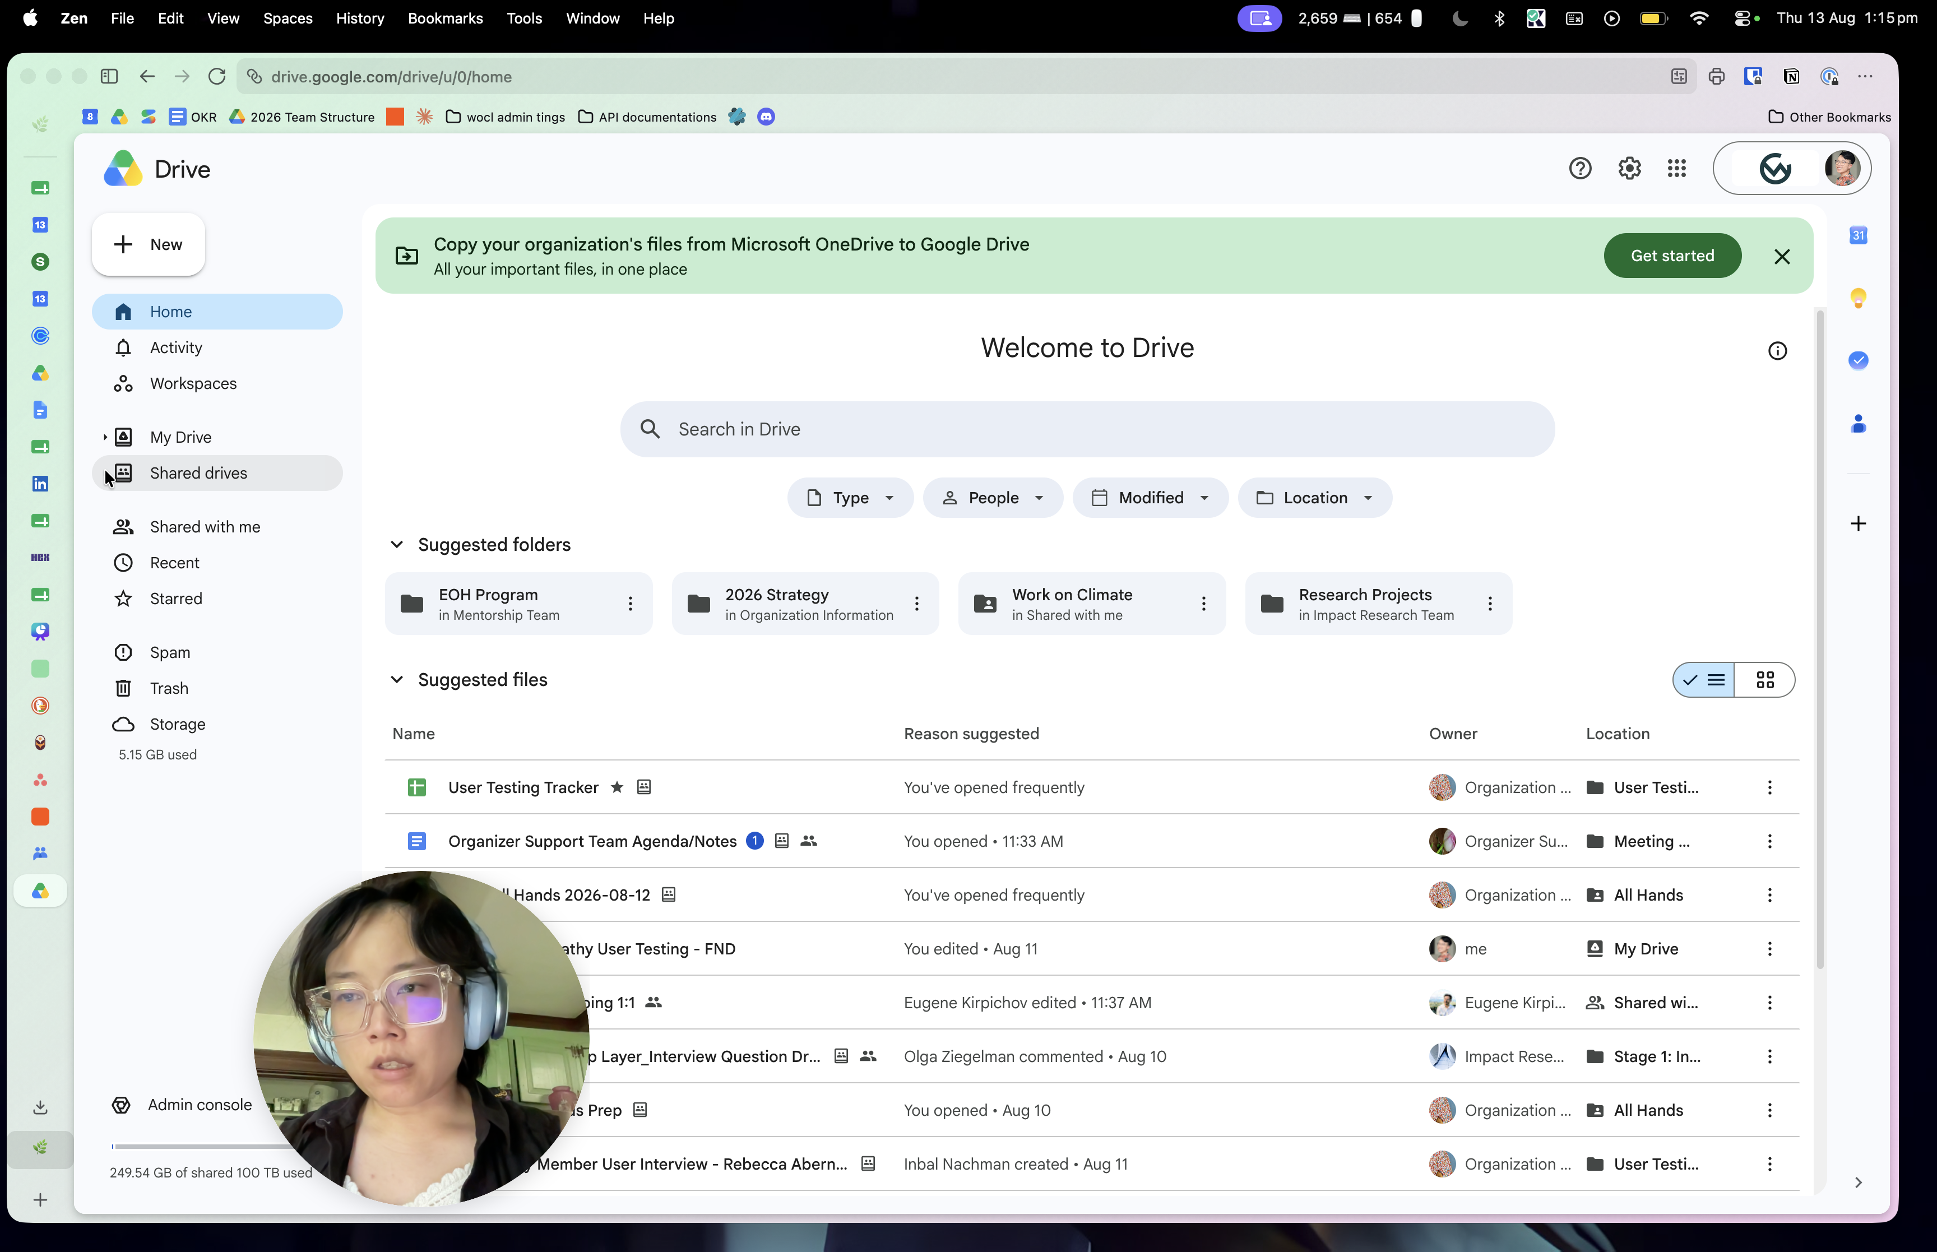The height and width of the screenshot is (1252, 1937).
Task: Open downloads icon in Zen sidebar
Action: coord(40,1107)
